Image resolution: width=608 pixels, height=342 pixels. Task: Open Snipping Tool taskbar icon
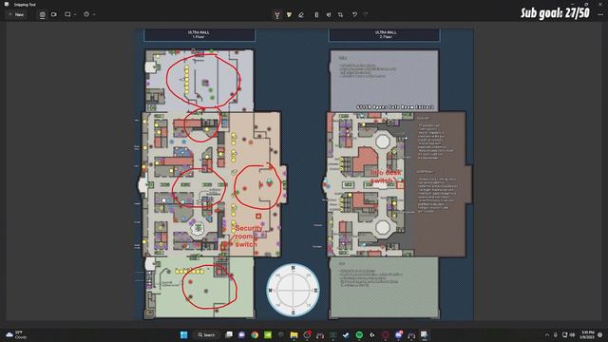pyautogui.click(x=425, y=334)
